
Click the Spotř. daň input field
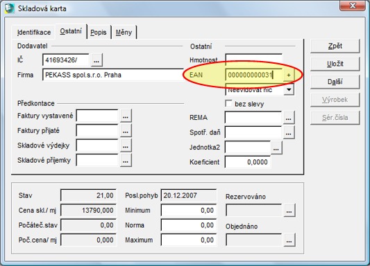[253, 132]
